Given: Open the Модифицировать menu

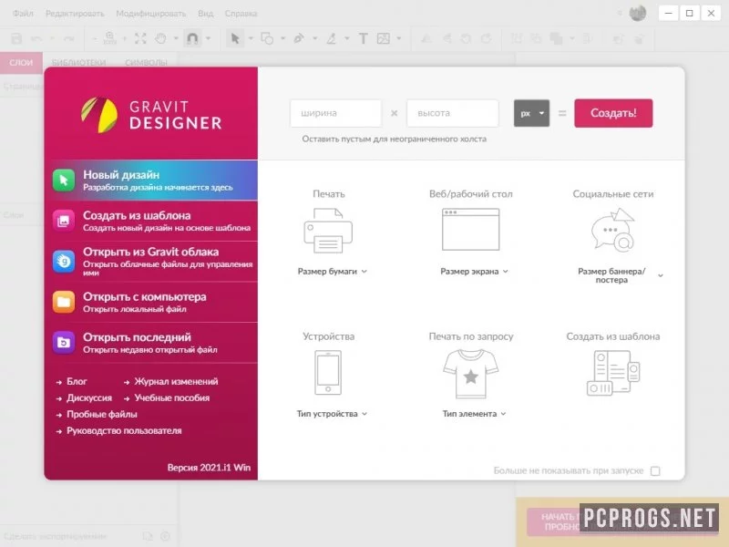Looking at the screenshot, I should pyautogui.click(x=150, y=14).
